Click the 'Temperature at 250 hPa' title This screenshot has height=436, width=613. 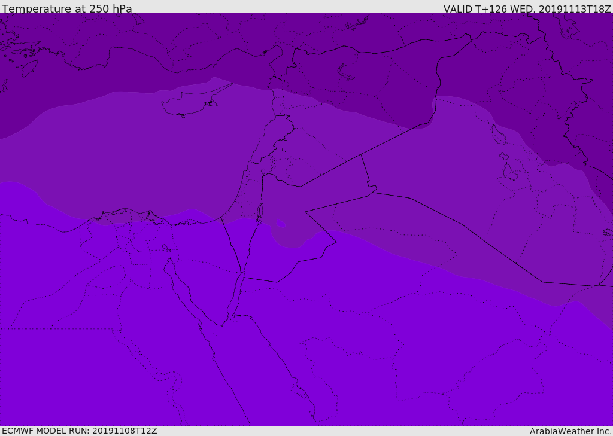click(67, 8)
